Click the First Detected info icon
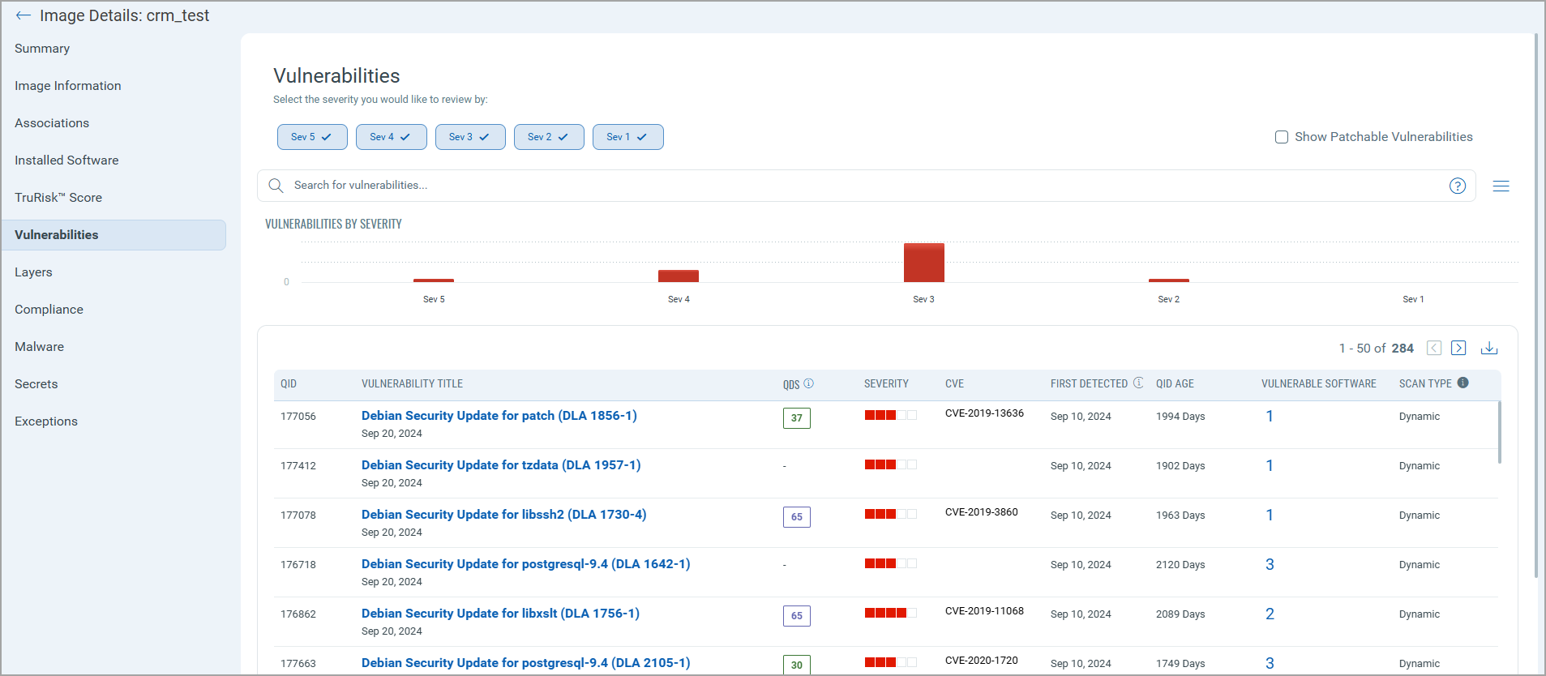The width and height of the screenshot is (1546, 676). (x=1138, y=383)
